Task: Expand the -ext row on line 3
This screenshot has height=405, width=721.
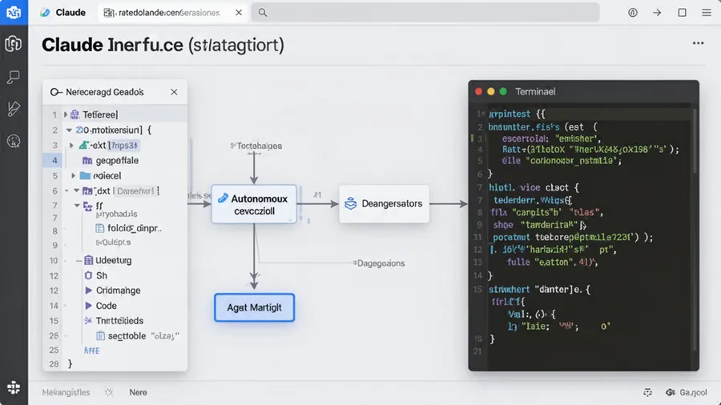Action: [x=71, y=145]
